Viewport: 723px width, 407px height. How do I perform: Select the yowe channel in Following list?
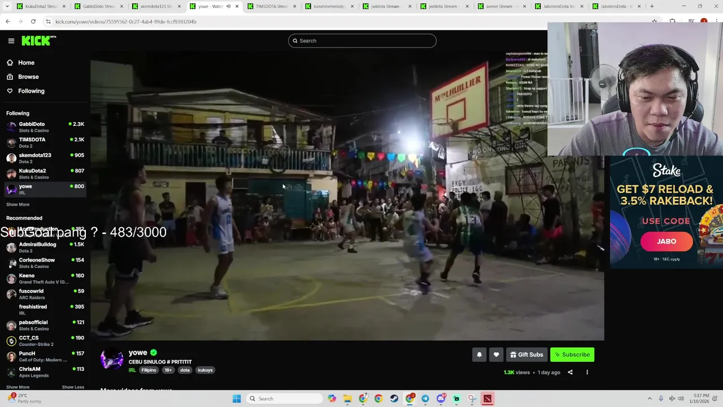pos(45,189)
